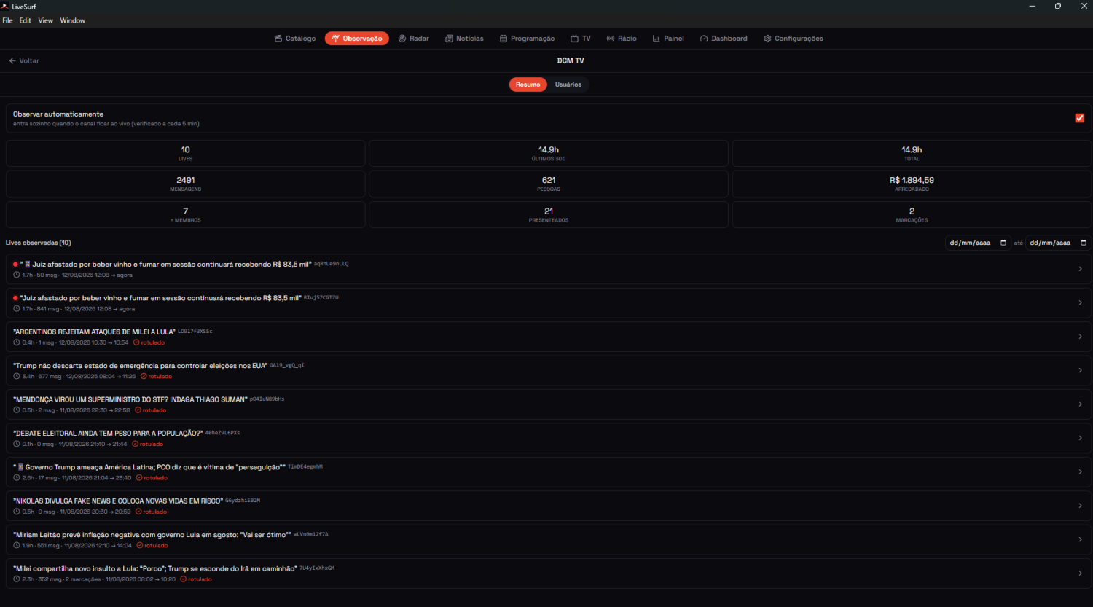This screenshot has height=607, width=1093.
Task: Click the Painel bar chart icon
Action: (657, 39)
